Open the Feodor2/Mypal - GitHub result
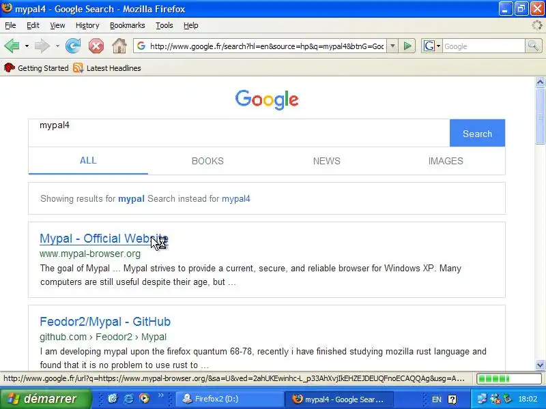The height and width of the screenshot is (409, 546). (105, 322)
